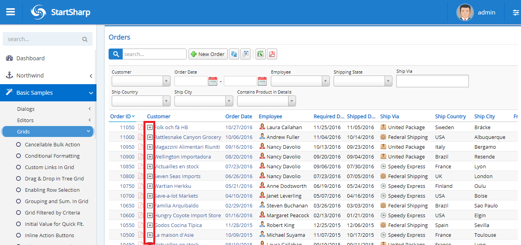Click the New Order button
Screen dimensions: 521x245
(208, 54)
